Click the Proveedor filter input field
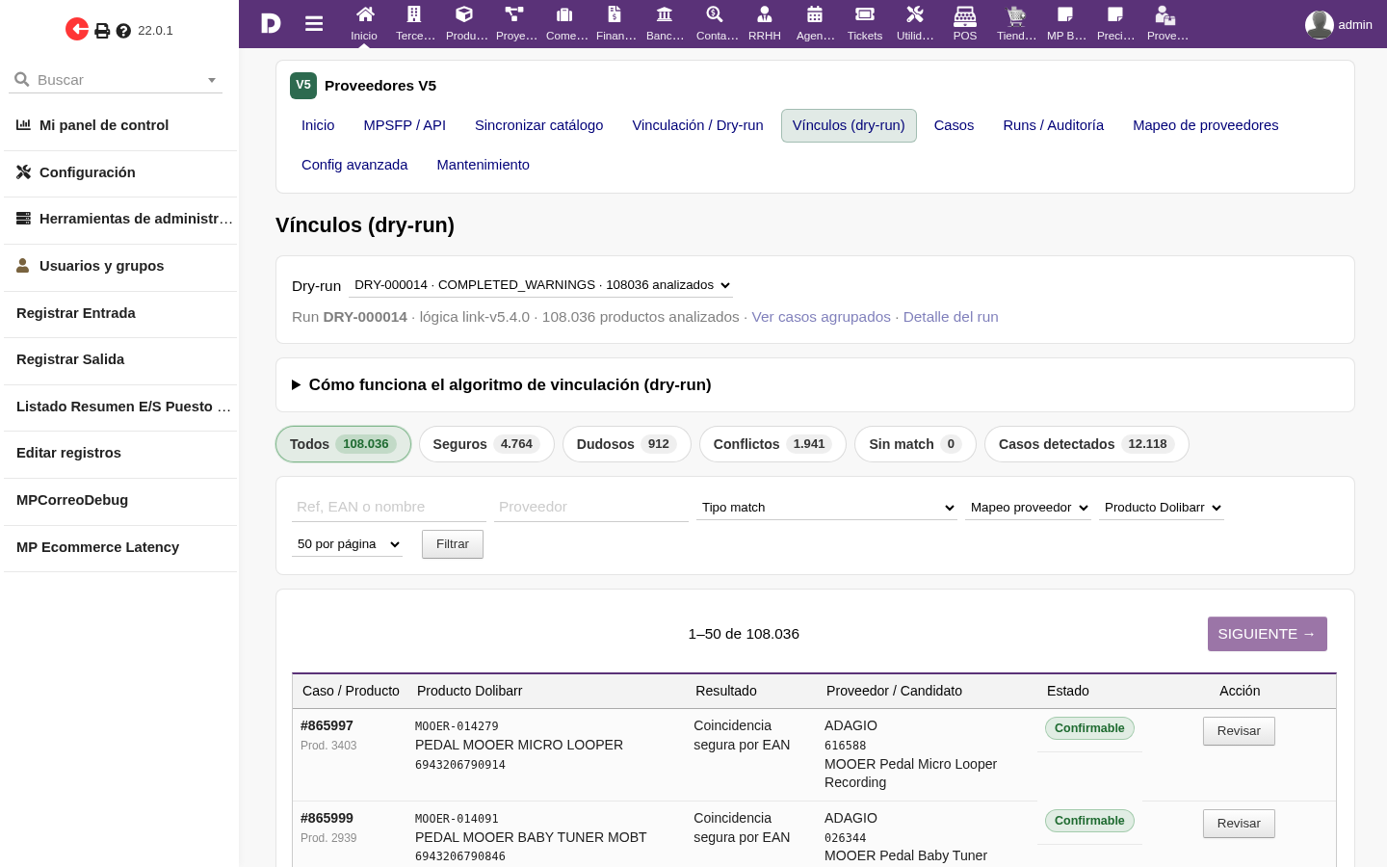This screenshot has width=1387, height=867. (591, 507)
